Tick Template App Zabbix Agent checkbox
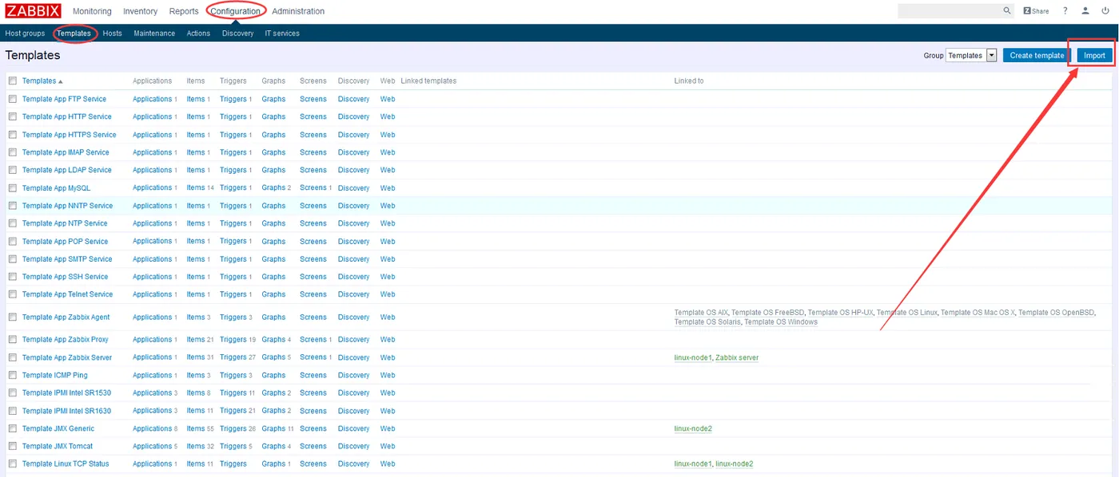1119x477 pixels. pos(12,317)
